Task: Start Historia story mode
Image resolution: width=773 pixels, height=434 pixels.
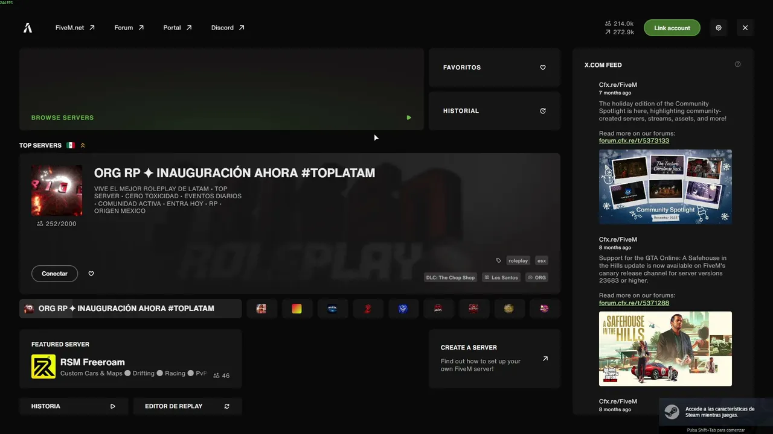Action: click(x=74, y=406)
